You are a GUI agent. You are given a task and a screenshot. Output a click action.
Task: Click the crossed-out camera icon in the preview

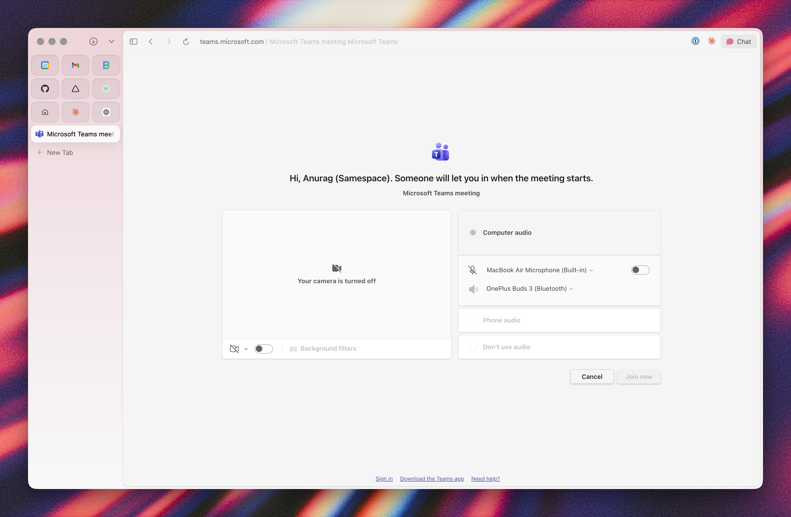tap(337, 268)
